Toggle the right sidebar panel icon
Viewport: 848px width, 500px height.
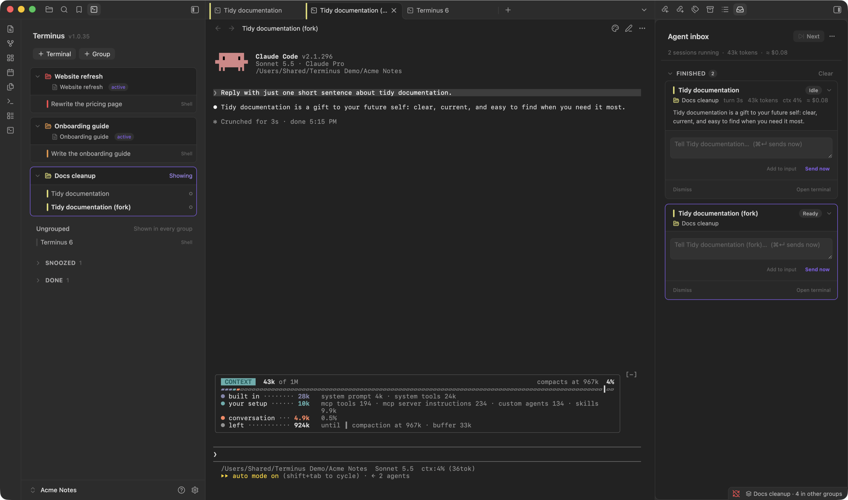pyautogui.click(x=837, y=10)
